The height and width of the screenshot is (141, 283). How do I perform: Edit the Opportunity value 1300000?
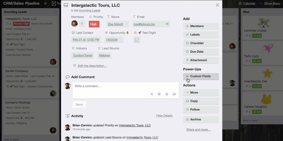(x=114, y=40)
